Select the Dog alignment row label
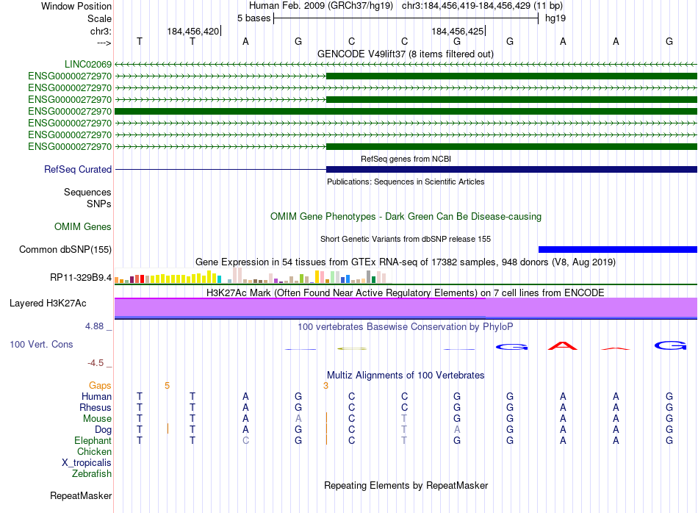Screen dimensions: 698x513 (103, 430)
